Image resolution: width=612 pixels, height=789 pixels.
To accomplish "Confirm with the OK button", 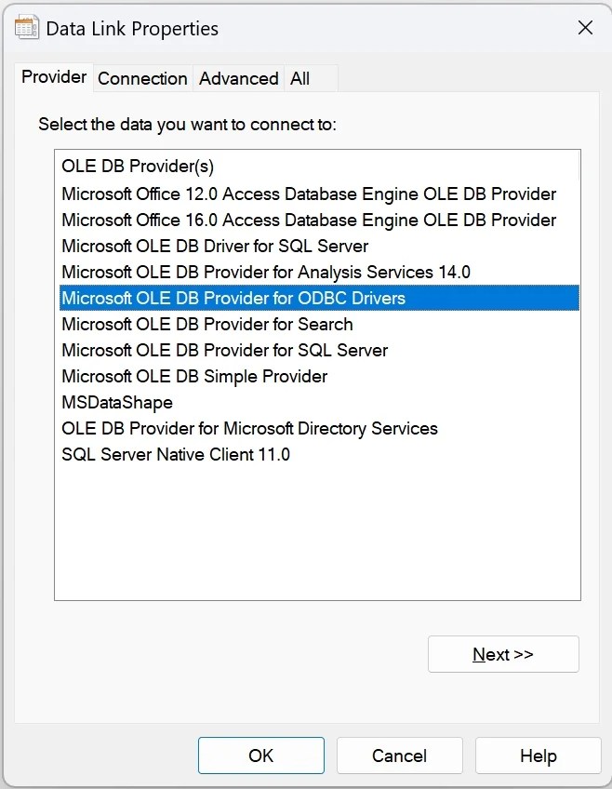I will 260,756.
